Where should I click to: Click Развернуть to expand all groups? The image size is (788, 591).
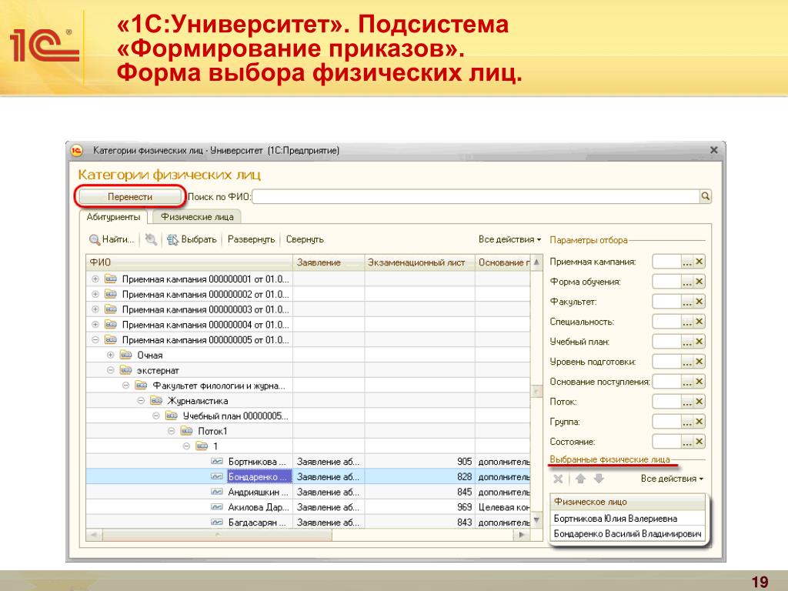click(252, 240)
